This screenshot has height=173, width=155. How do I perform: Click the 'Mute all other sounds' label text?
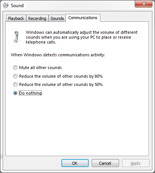40,68
